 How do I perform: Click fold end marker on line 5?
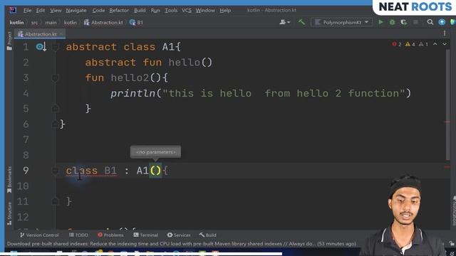56,109
